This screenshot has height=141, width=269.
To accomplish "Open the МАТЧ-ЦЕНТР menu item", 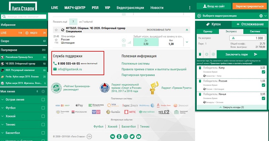I will (74, 7).
